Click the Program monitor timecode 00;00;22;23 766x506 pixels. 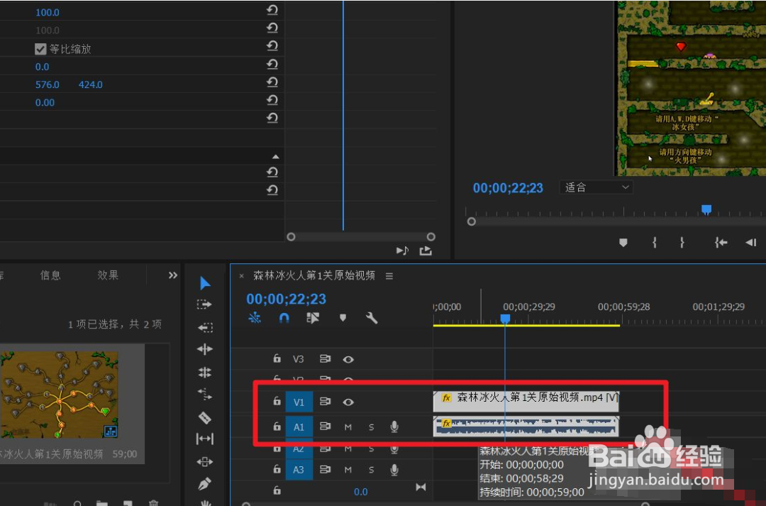(x=508, y=188)
